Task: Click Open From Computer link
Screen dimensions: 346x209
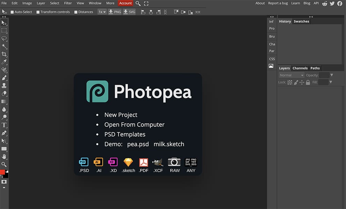Action: [x=135, y=125]
